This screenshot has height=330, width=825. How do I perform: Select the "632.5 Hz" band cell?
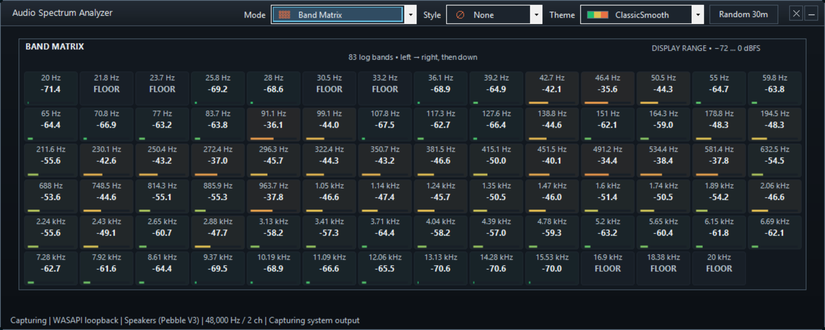pos(775,160)
